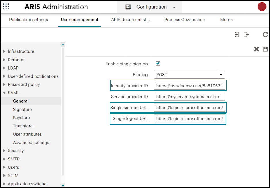Expand the Security tree node
The height and width of the screenshot is (188, 270).
[x=5, y=151]
